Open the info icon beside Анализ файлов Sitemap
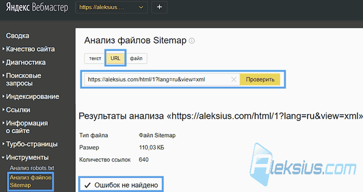This screenshot has width=363, height=192. click(x=192, y=41)
